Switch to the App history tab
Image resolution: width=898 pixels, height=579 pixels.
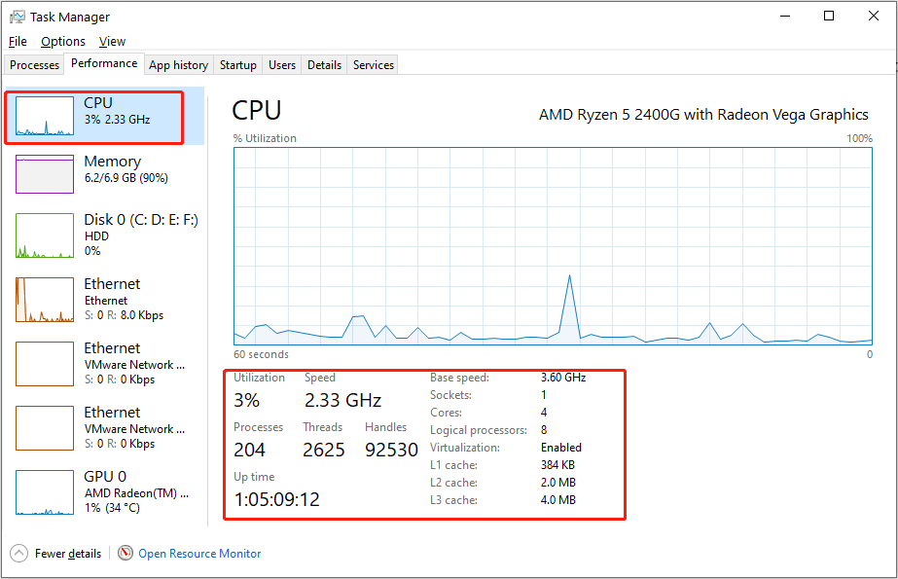pyautogui.click(x=179, y=65)
